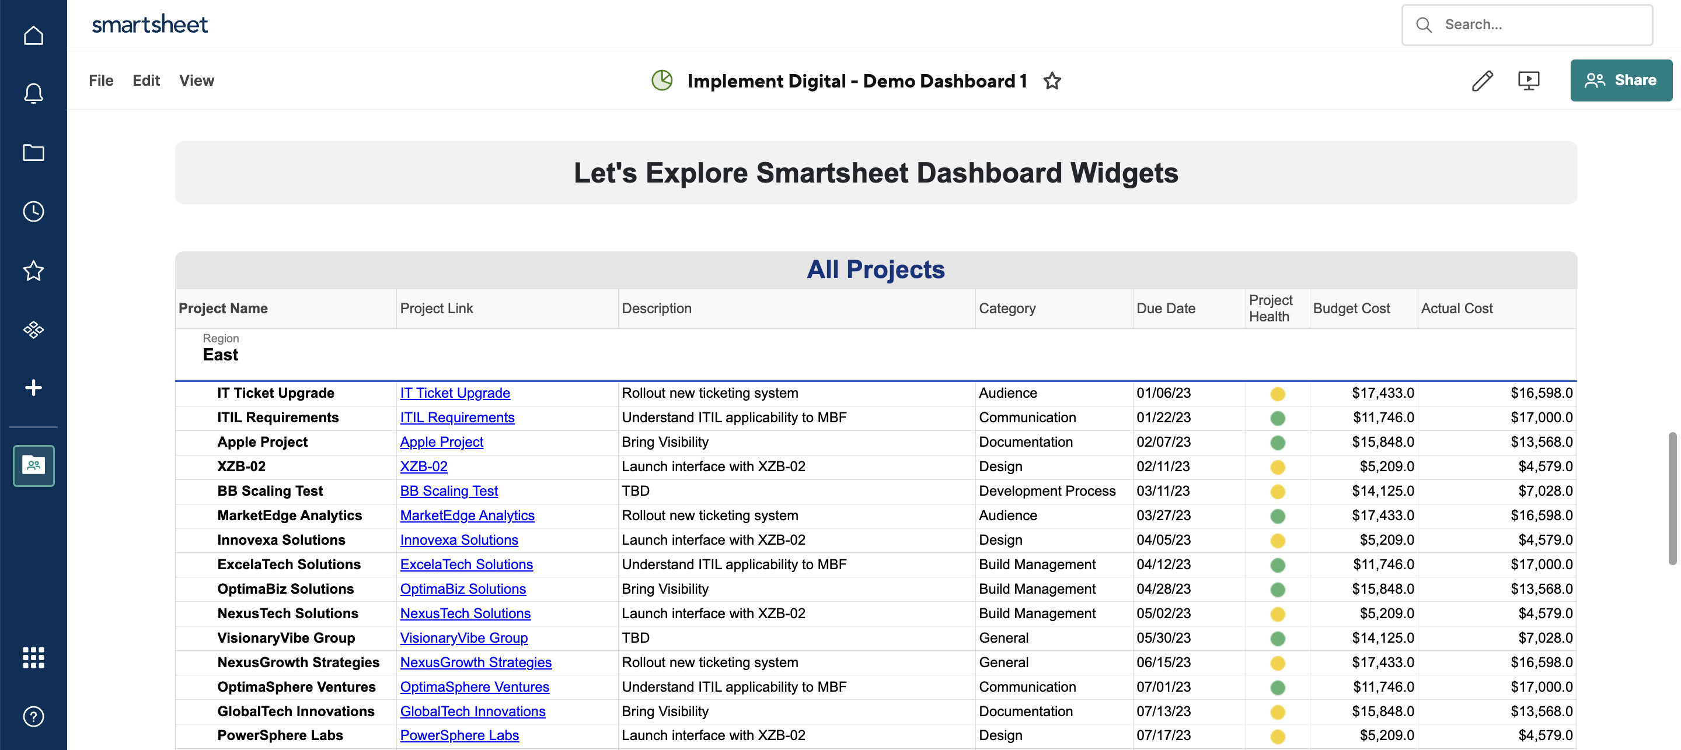Open VisionaryVibe Group link

point(463,639)
